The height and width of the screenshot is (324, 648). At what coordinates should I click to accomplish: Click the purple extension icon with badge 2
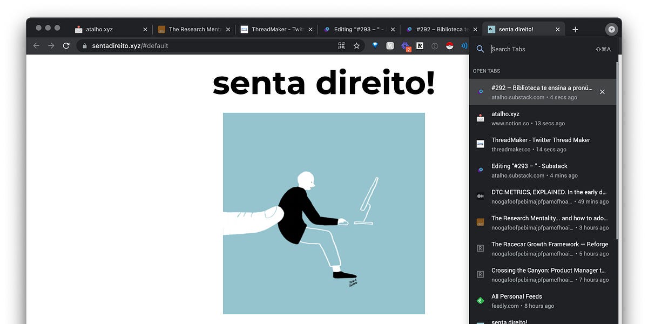click(x=405, y=46)
